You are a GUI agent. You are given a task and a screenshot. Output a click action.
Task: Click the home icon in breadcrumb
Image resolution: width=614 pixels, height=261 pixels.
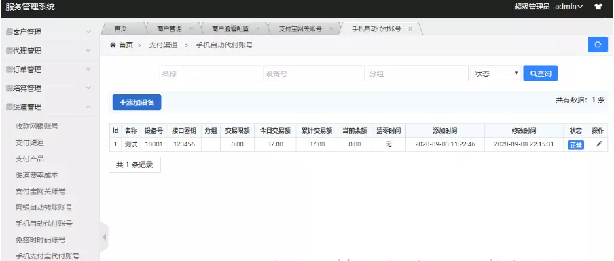pyautogui.click(x=113, y=45)
